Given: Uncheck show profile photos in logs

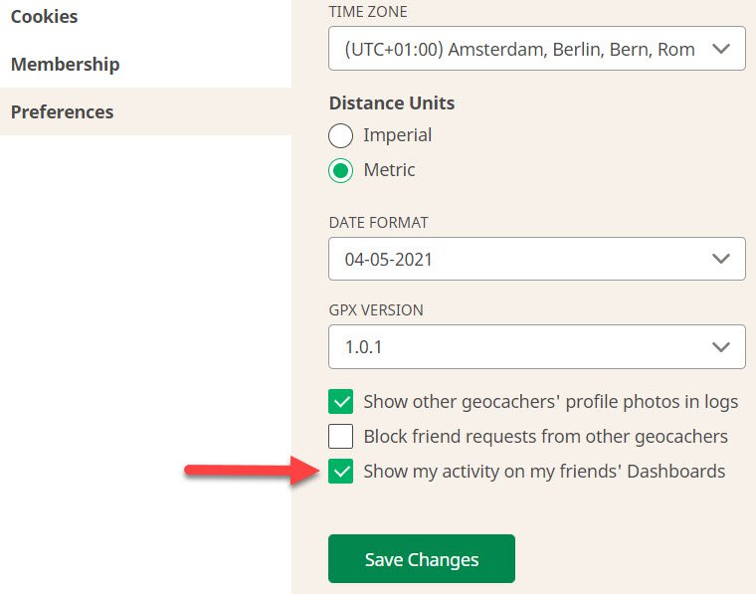Looking at the screenshot, I should [340, 402].
